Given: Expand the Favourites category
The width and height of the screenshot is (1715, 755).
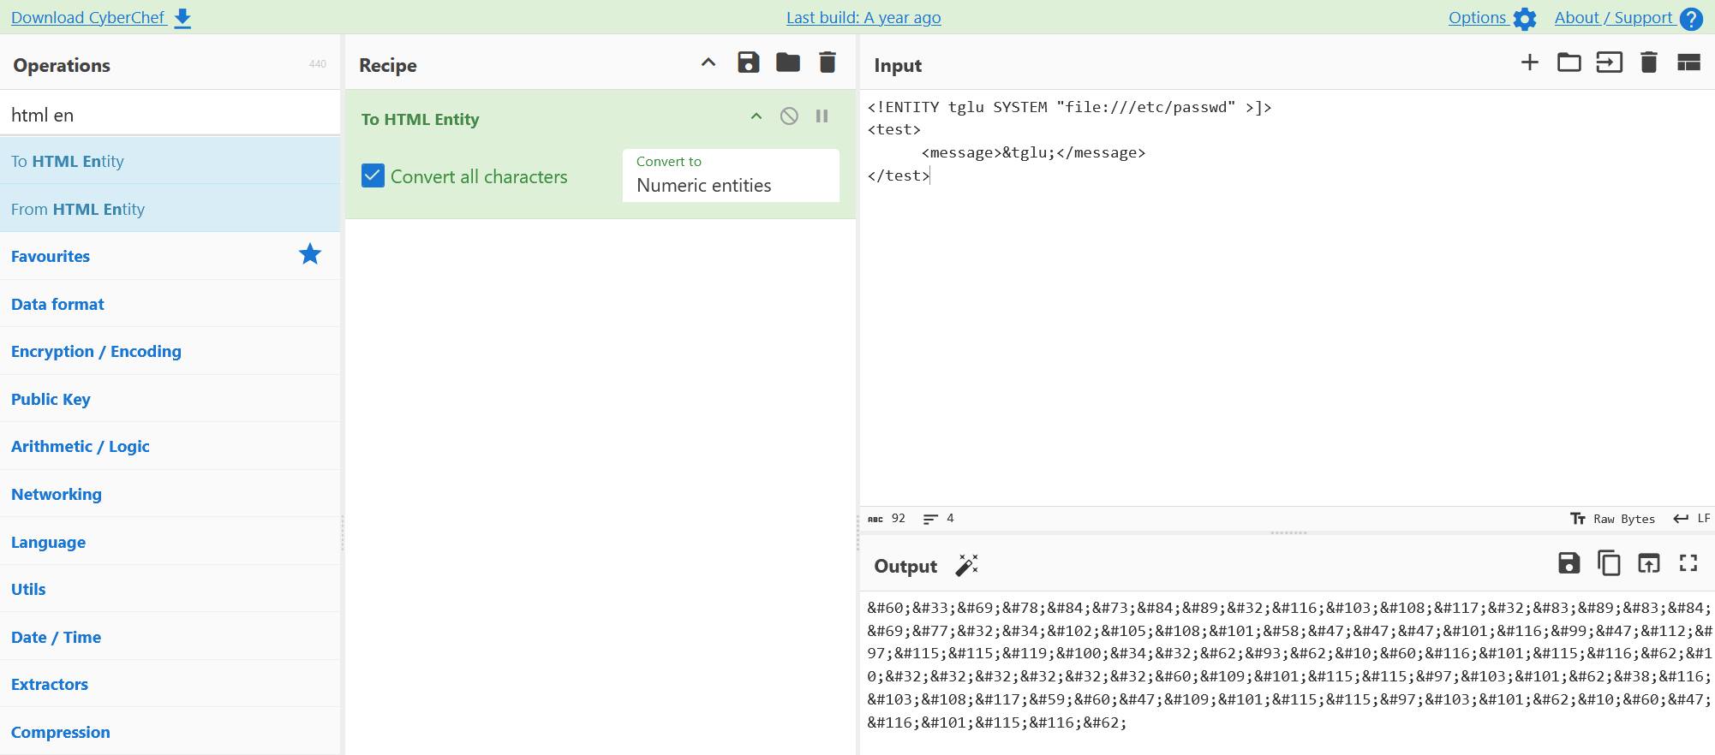Looking at the screenshot, I should (x=170, y=256).
